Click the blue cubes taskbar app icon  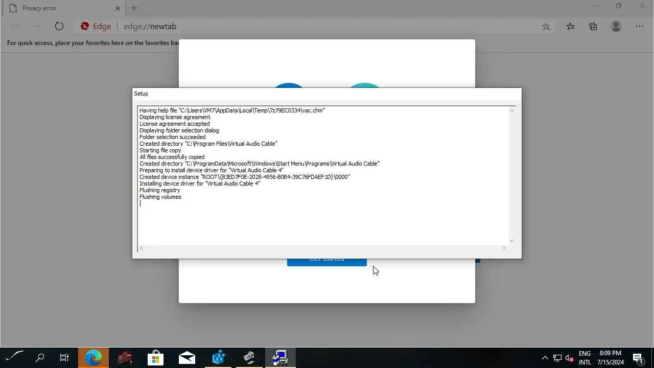(219, 358)
